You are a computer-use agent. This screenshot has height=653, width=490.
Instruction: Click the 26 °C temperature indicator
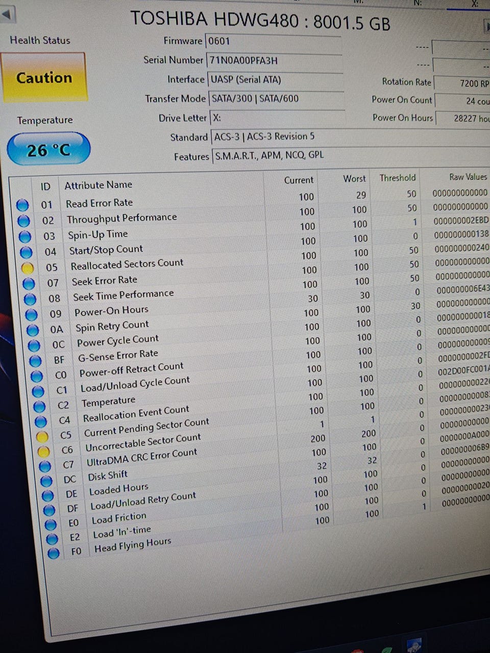[x=48, y=149]
